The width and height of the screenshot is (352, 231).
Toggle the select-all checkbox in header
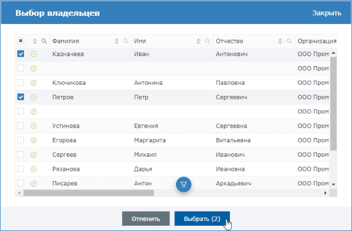[21, 41]
